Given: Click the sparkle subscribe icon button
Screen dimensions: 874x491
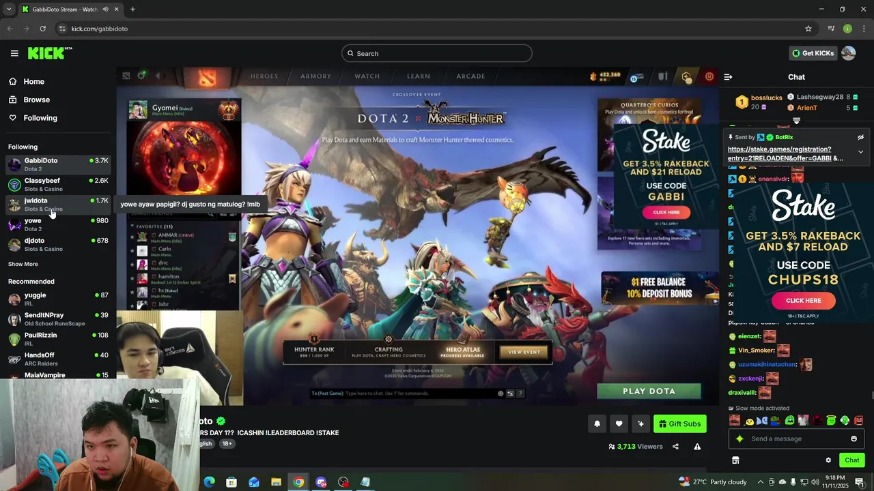Looking at the screenshot, I should pos(640,423).
